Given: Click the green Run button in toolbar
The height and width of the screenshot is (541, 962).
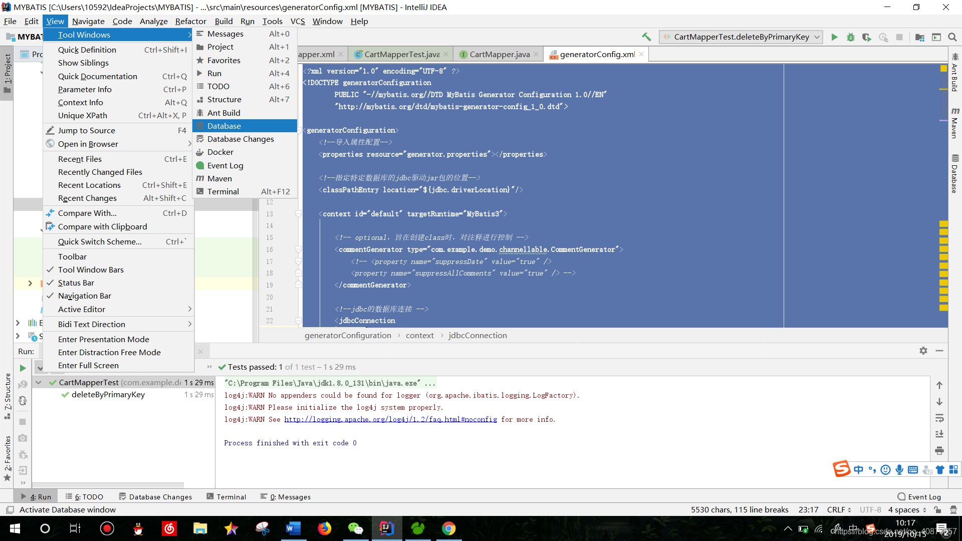Looking at the screenshot, I should (834, 37).
